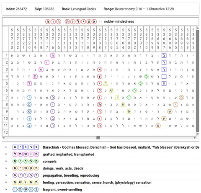Select column header 53708
Image resolution: width=201 pixels, height=193 pixels.
coord(100,39)
